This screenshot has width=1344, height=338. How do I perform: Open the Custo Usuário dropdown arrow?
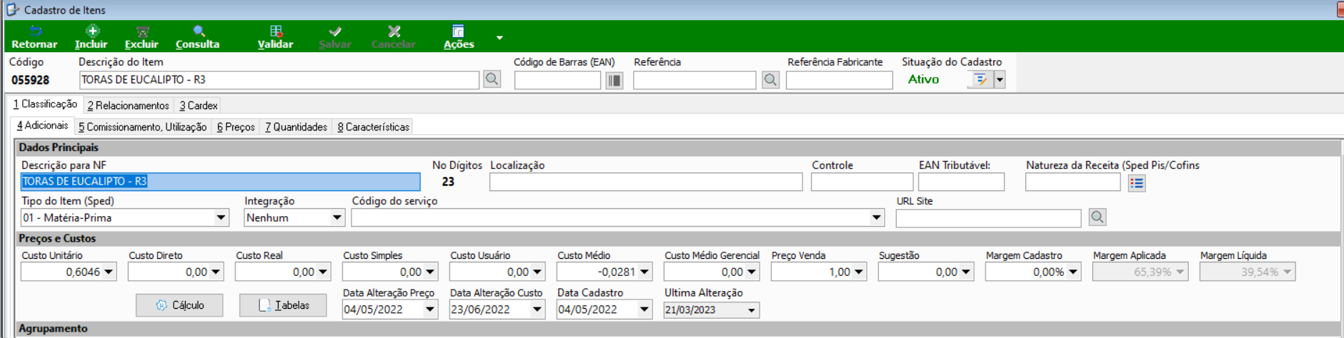(x=537, y=272)
